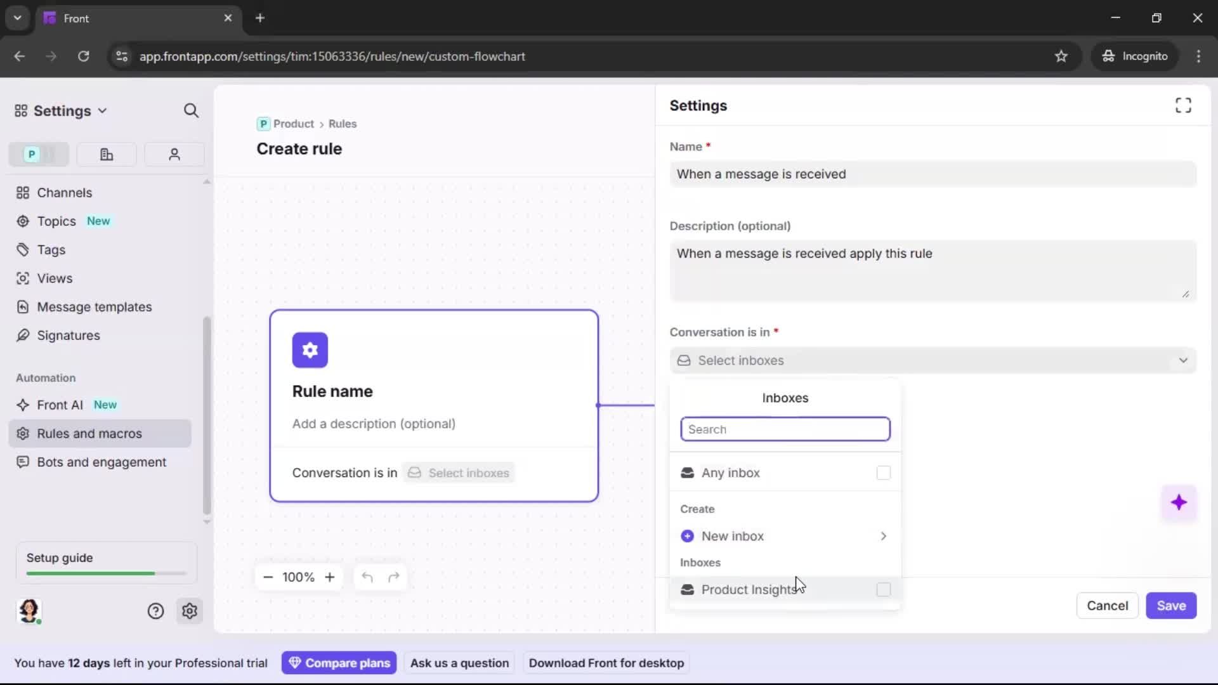This screenshot has width=1218, height=685.
Task: Switch to company settings using the building icon
Action: (x=106, y=154)
